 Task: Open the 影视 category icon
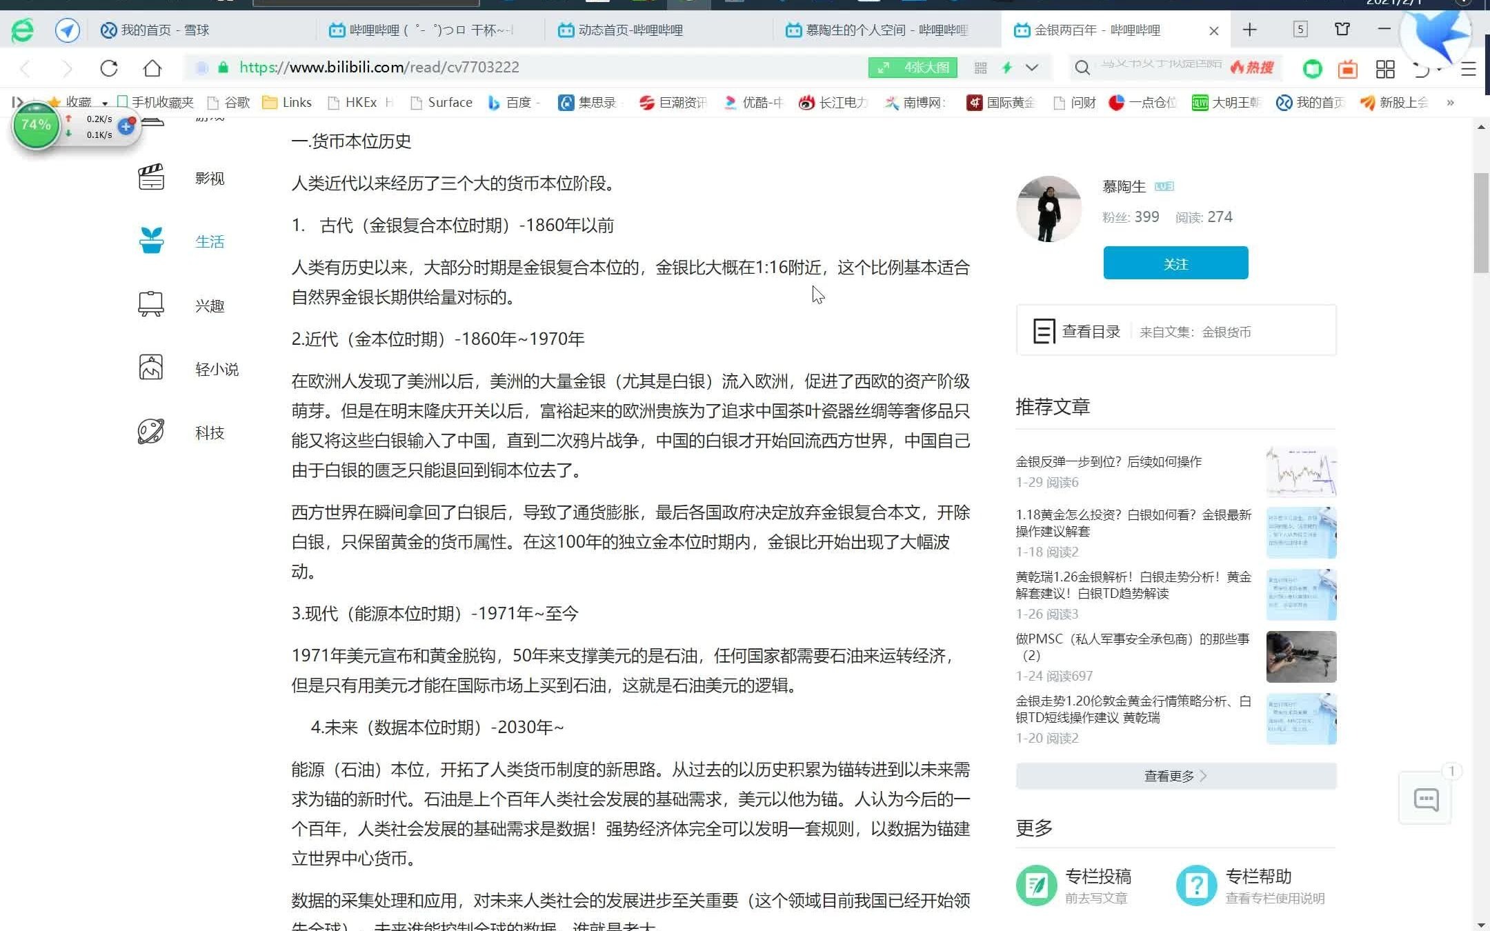coord(151,178)
